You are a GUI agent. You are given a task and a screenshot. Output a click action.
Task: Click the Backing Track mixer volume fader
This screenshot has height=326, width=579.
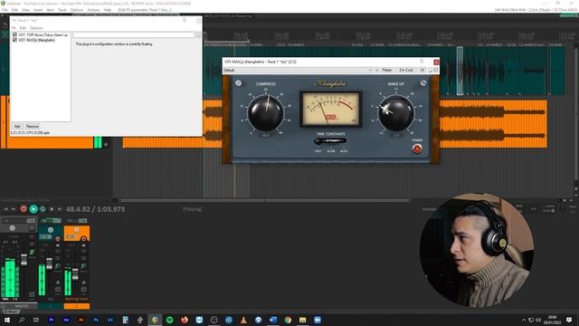pos(75,273)
